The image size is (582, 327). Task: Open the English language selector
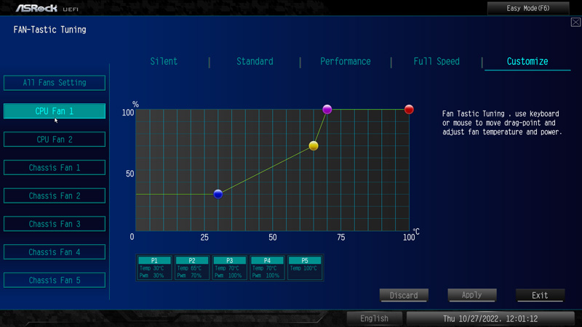[x=374, y=318]
